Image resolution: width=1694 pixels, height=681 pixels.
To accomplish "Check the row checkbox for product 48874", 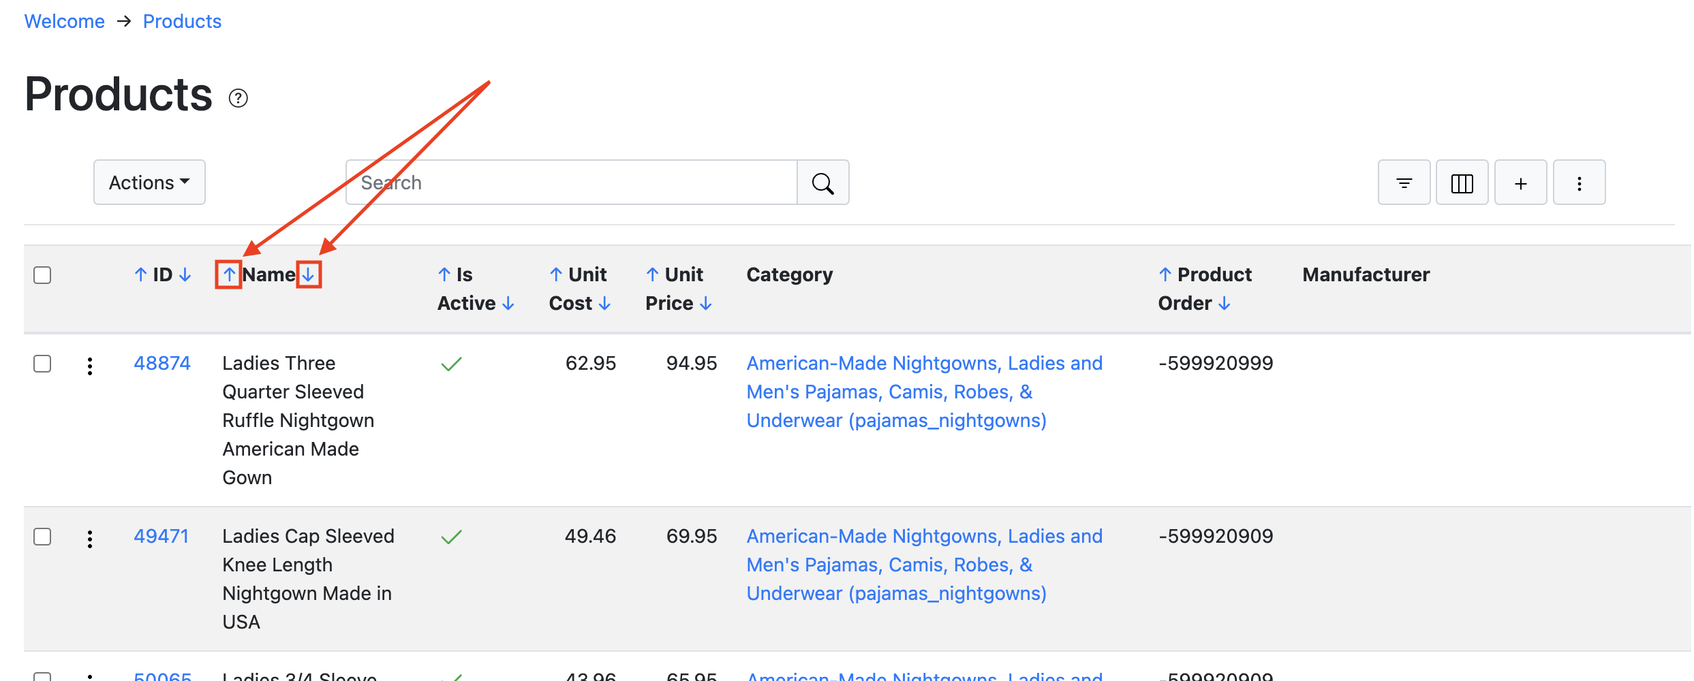I will 42,364.
